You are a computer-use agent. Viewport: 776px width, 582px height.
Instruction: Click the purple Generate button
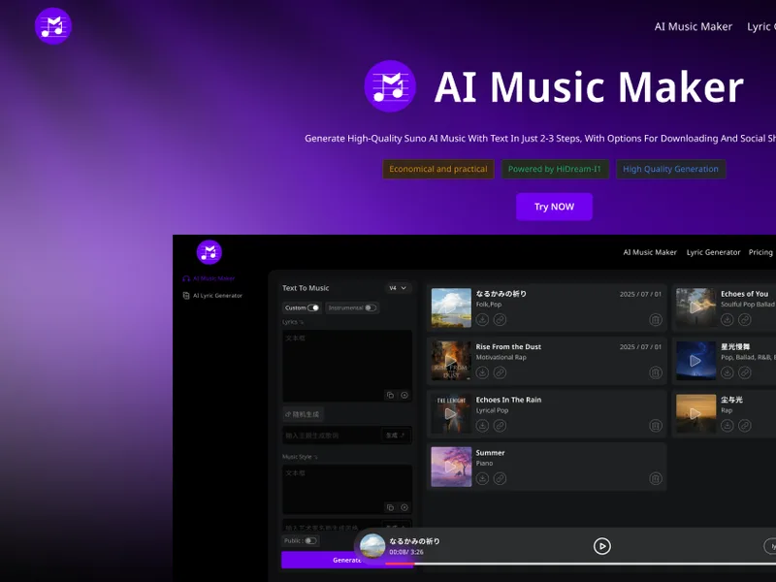pos(347,560)
